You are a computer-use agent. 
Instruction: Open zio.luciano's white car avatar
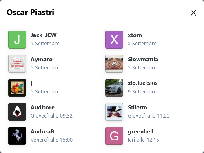[114, 88]
